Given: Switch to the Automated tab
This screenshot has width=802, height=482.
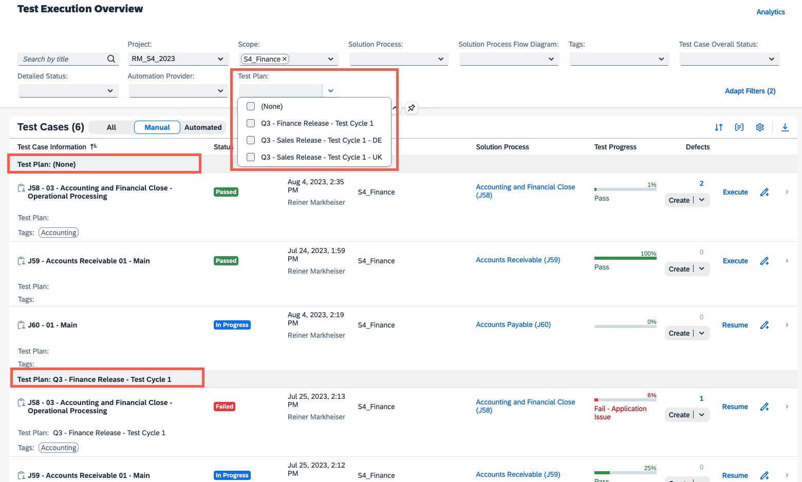Looking at the screenshot, I should [202, 127].
